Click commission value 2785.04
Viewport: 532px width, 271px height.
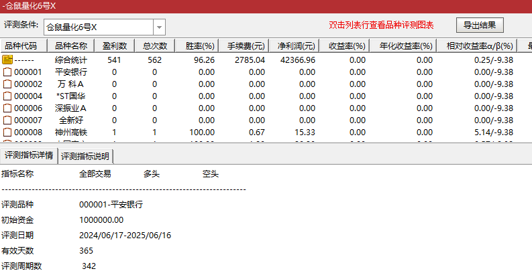pos(250,60)
